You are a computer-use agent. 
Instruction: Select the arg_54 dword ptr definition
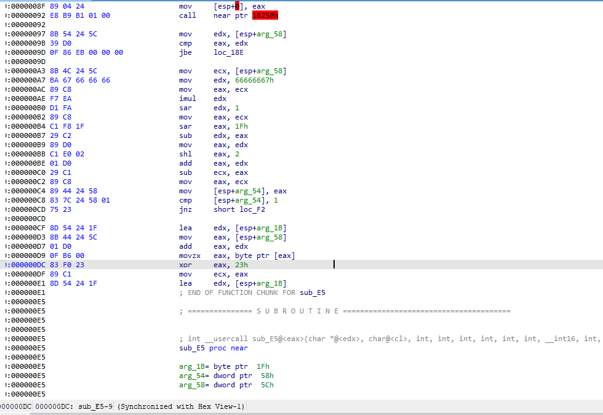[x=226, y=376]
